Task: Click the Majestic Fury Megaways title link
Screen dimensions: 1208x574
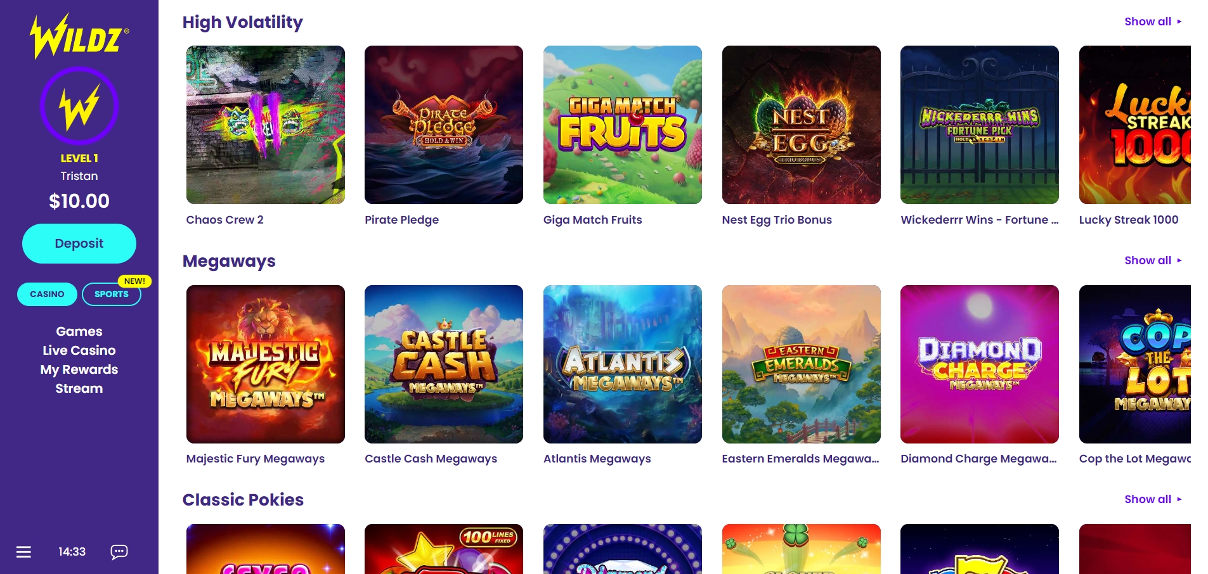Action: click(256, 459)
